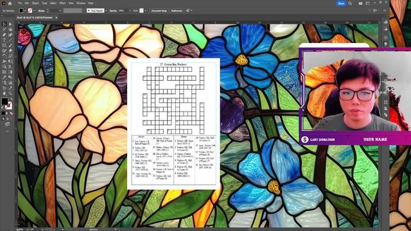Open the Window menu
This screenshot has width=411, height=231.
pos(81,3)
